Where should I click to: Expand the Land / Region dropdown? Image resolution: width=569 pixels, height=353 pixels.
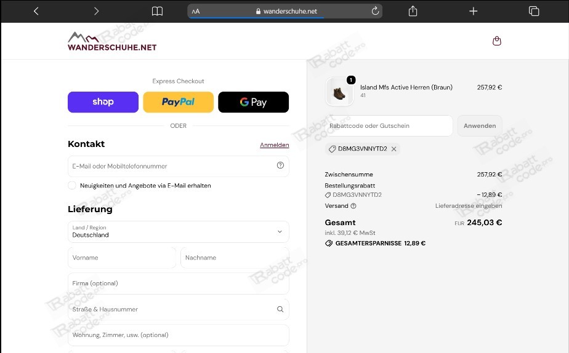coord(178,232)
